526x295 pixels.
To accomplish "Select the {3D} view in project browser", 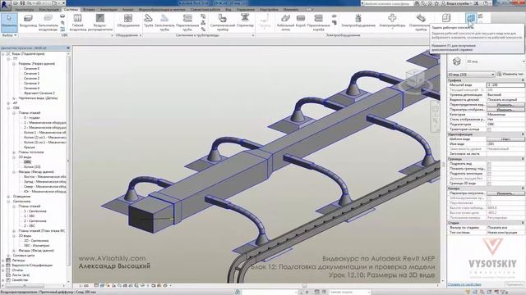I will [x=27, y=162].
